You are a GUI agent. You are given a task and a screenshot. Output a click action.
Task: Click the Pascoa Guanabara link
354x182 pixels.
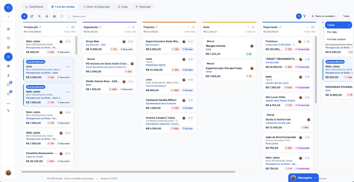(156, 86)
